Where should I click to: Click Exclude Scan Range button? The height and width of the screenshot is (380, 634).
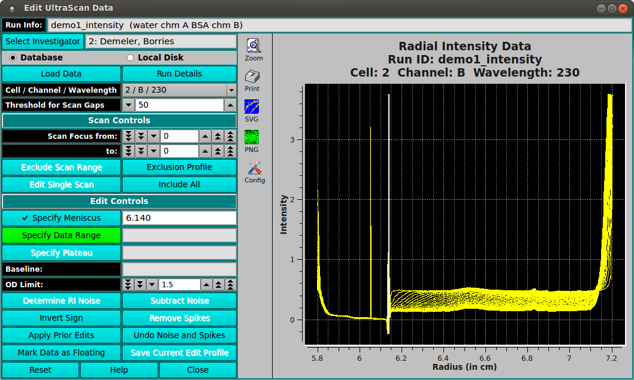tap(61, 167)
